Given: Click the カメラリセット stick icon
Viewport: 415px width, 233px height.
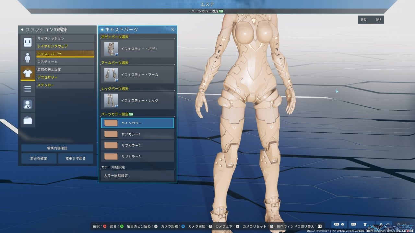Looking at the screenshot, I should pos(271,226).
